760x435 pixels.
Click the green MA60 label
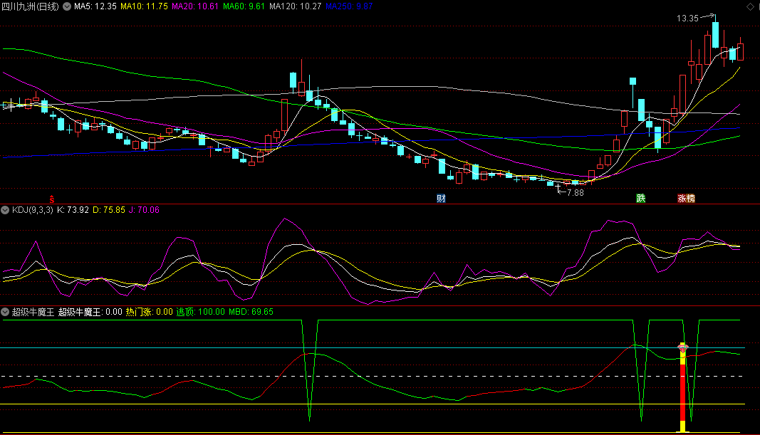pos(244,6)
